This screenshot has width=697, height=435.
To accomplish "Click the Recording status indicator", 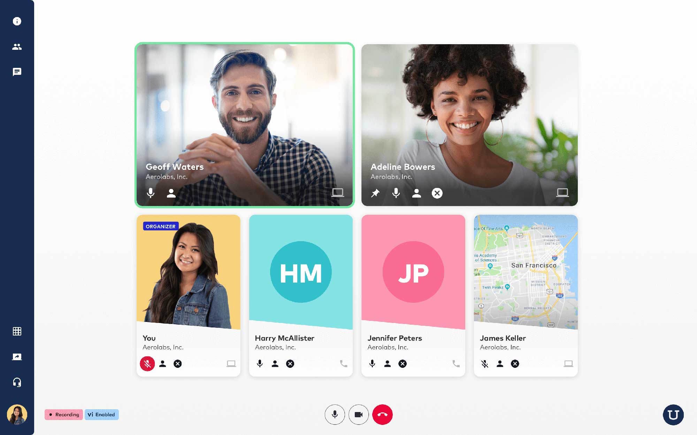I will [x=64, y=414].
